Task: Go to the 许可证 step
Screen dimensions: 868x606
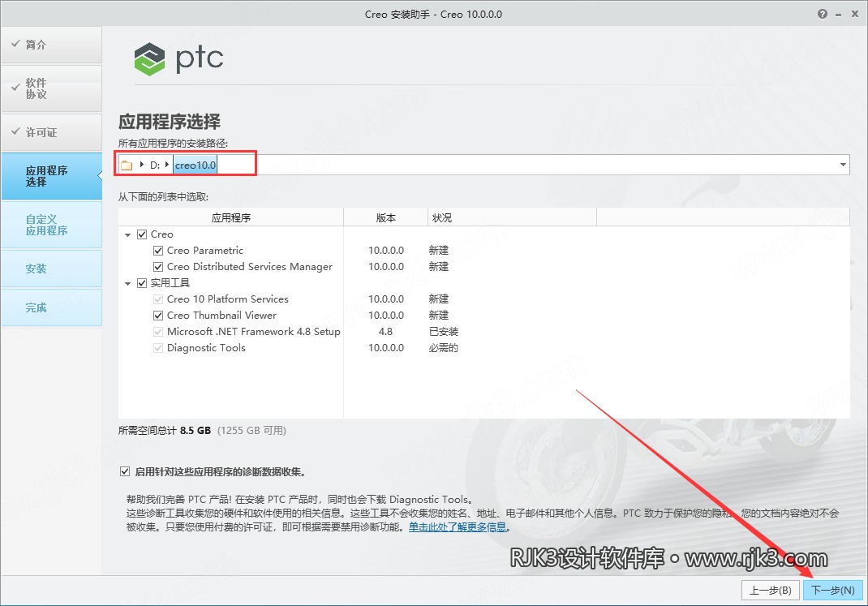Action: coord(51,132)
